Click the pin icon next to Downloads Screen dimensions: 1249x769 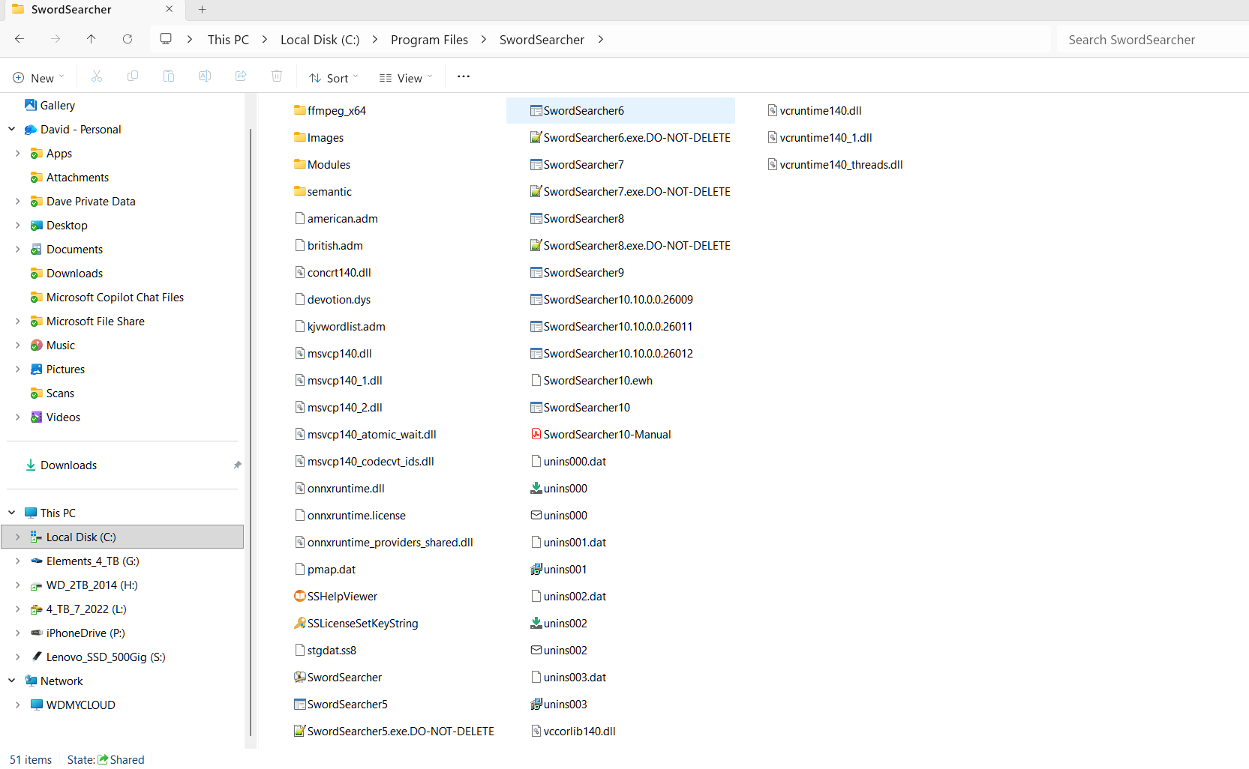coord(237,465)
